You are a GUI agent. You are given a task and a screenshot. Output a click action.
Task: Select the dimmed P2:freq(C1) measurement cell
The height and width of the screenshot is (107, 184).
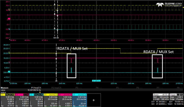(x=56, y=88)
